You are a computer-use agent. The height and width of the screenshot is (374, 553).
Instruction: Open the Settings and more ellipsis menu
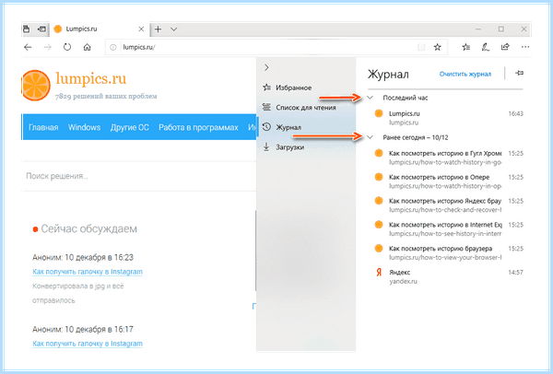(525, 47)
